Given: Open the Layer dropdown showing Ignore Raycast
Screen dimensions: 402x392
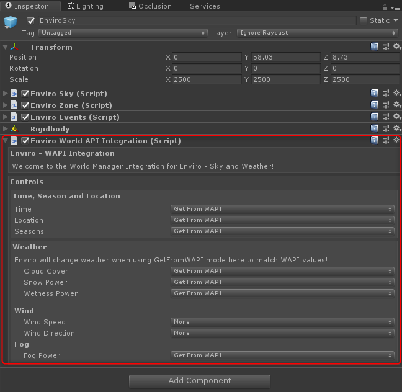Looking at the screenshot, I should [317, 33].
